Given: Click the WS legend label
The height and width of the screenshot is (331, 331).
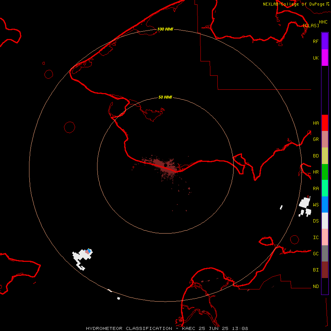Looking at the screenshot, I should pos(316,204).
